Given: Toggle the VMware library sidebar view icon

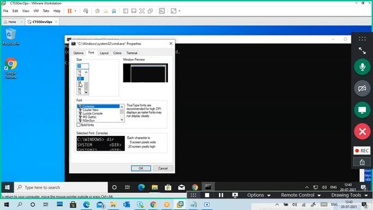Looking at the screenshot, I should click(126, 11).
